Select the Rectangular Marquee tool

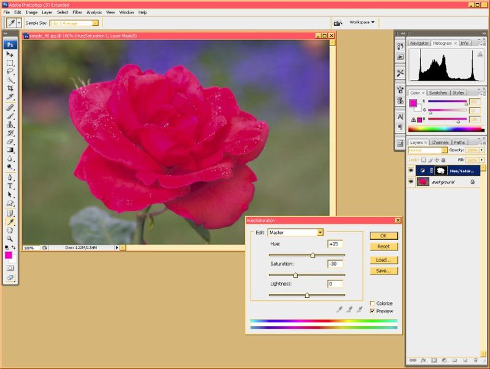click(10, 63)
